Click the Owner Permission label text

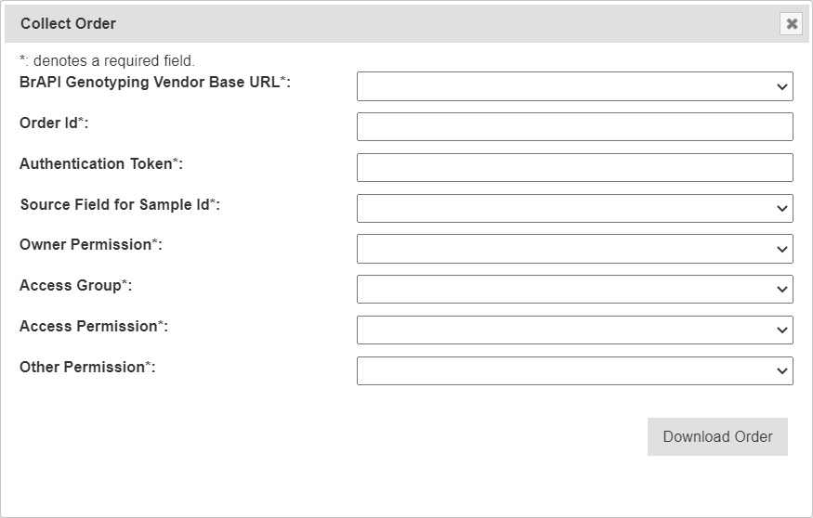(x=90, y=245)
